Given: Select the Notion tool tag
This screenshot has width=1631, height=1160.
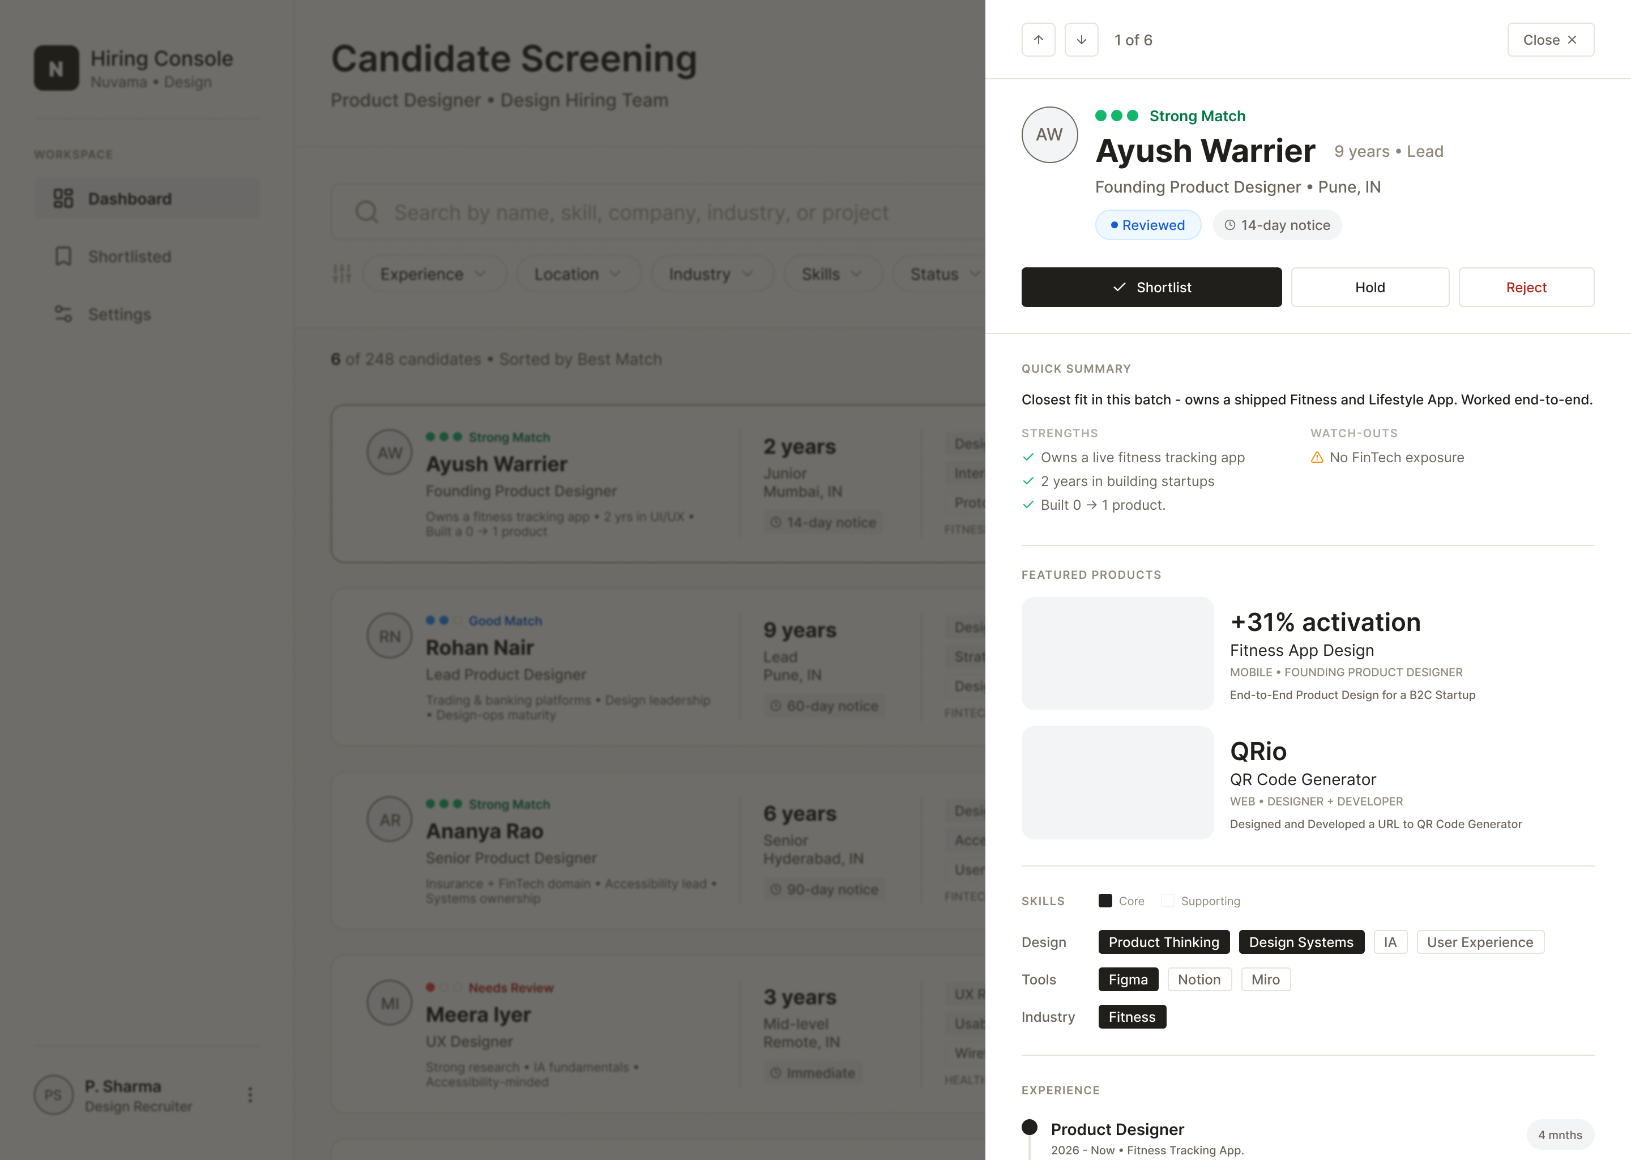Looking at the screenshot, I should click(x=1199, y=979).
